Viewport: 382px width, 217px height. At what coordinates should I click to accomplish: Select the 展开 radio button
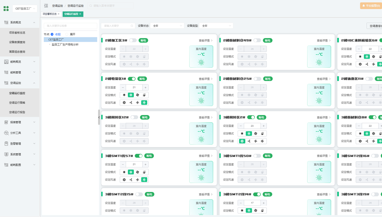point(67,34)
